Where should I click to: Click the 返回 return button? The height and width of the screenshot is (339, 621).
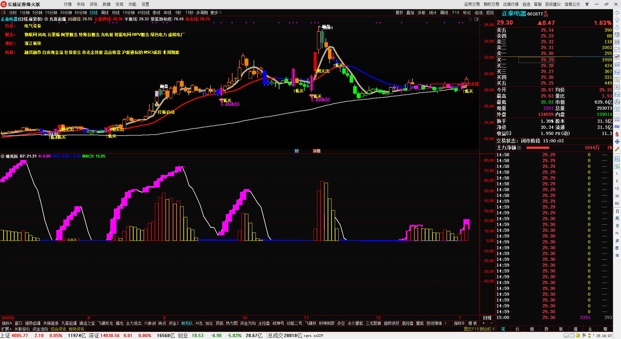[x=490, y=13]
